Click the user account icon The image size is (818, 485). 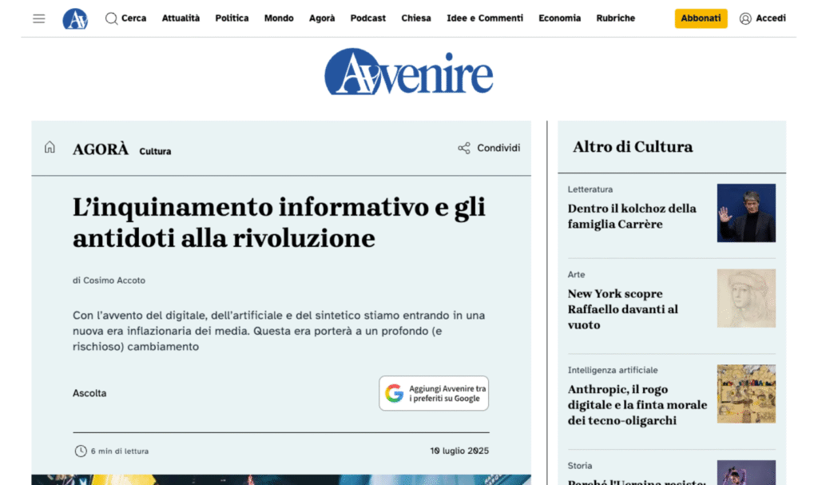(745, 19)
